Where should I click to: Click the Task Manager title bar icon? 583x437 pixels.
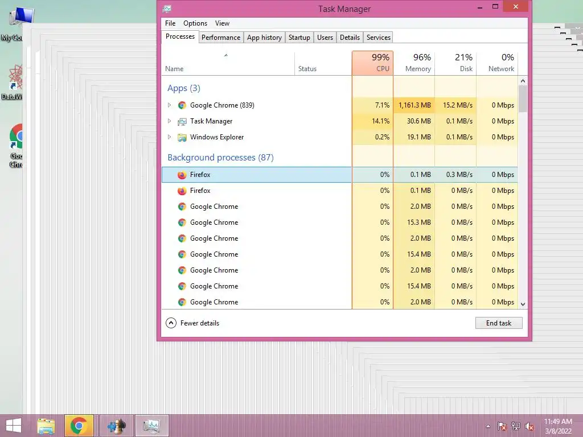click(x=167, y=9)
